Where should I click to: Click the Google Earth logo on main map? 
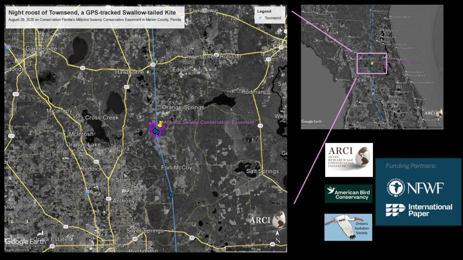tap(23, 242)
